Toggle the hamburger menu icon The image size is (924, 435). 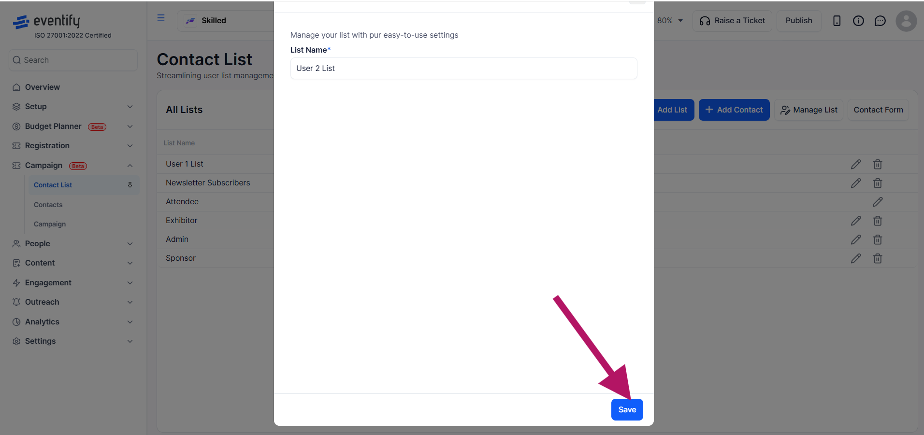(x=161, y=18)
